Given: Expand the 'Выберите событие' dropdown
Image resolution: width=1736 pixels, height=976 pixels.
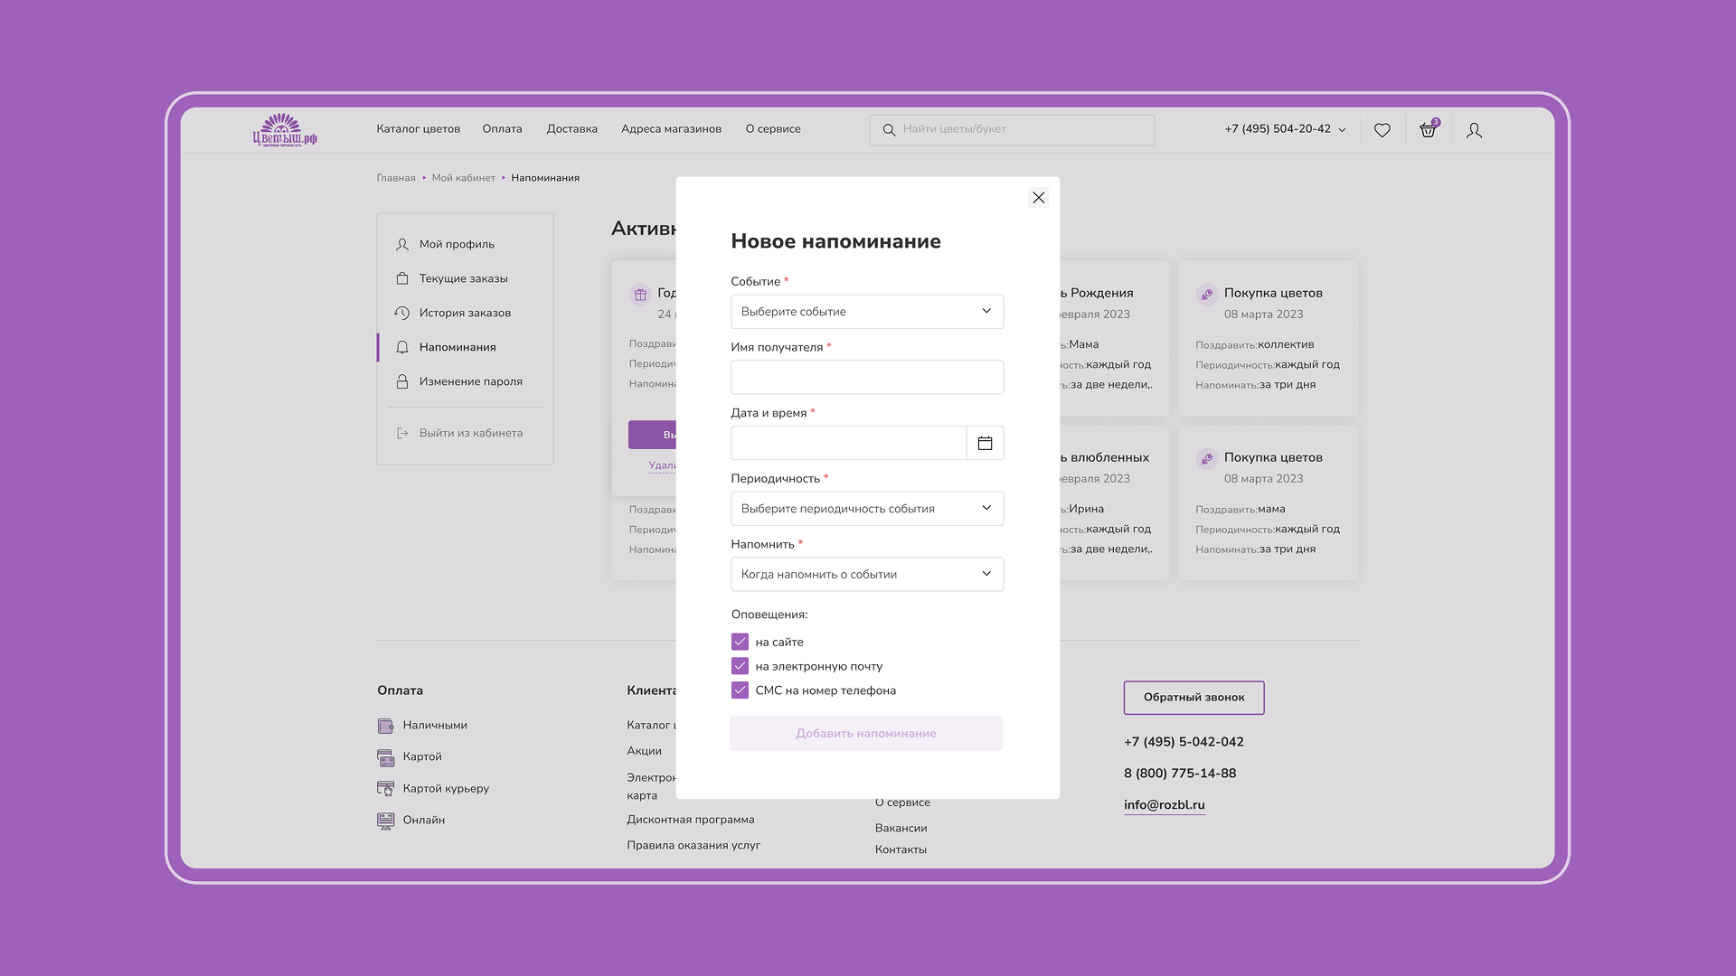Looking at the screenshot, I should [866, 312].
